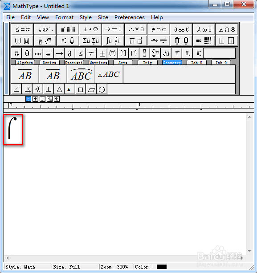This screenshot has width=257, height=273.
Task: Open lowercase Greek letters palette (λ ω θ)
Action: (204, 29)
